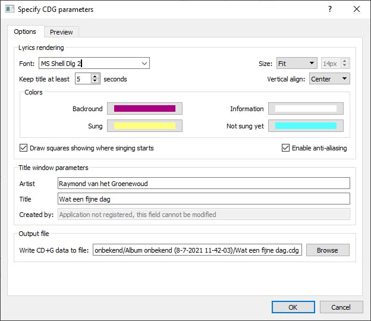
Task: Click the CD+G output file path field
Action: tap(197, 250)
